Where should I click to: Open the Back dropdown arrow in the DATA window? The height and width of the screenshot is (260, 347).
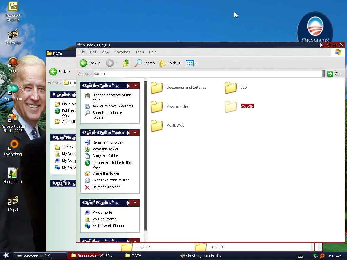point(69,72)
